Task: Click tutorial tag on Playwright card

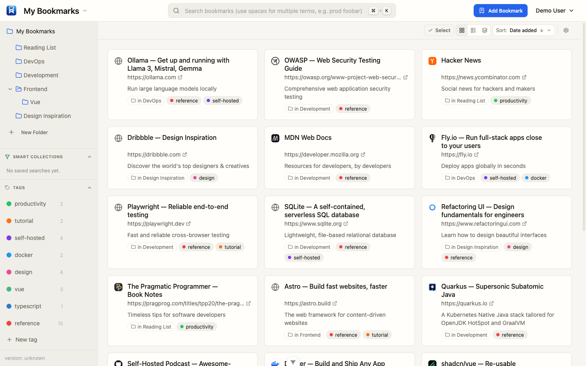Action: (x=230, y=247)
